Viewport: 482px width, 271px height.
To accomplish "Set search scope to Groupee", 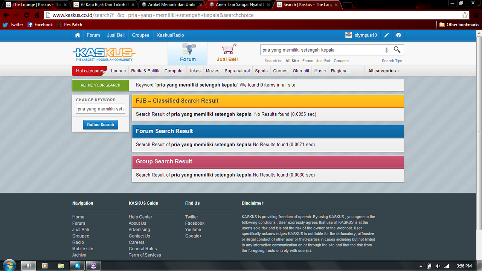I will (x=341, y=61).
